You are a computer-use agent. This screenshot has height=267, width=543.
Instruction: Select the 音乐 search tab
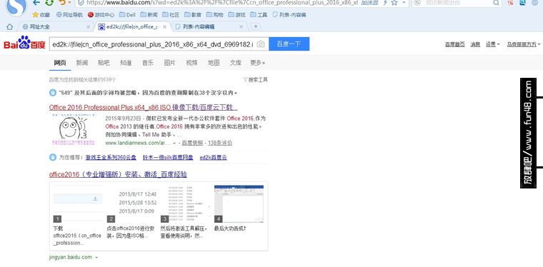click(x=147, y=63)
